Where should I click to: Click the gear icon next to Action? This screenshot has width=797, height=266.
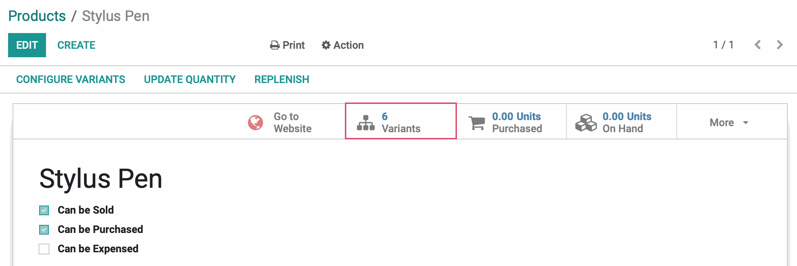(326, 45)
